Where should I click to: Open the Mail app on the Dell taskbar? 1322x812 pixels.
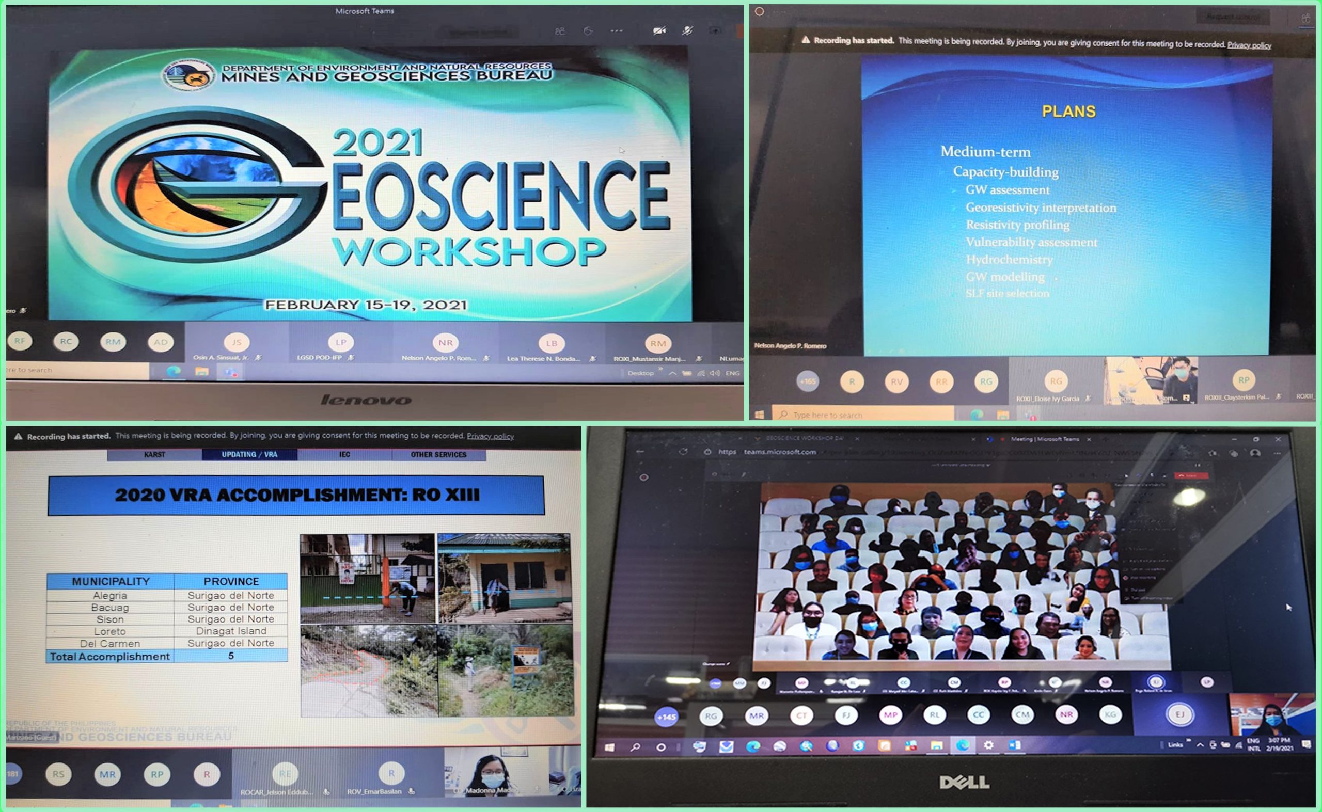[726, 746]
